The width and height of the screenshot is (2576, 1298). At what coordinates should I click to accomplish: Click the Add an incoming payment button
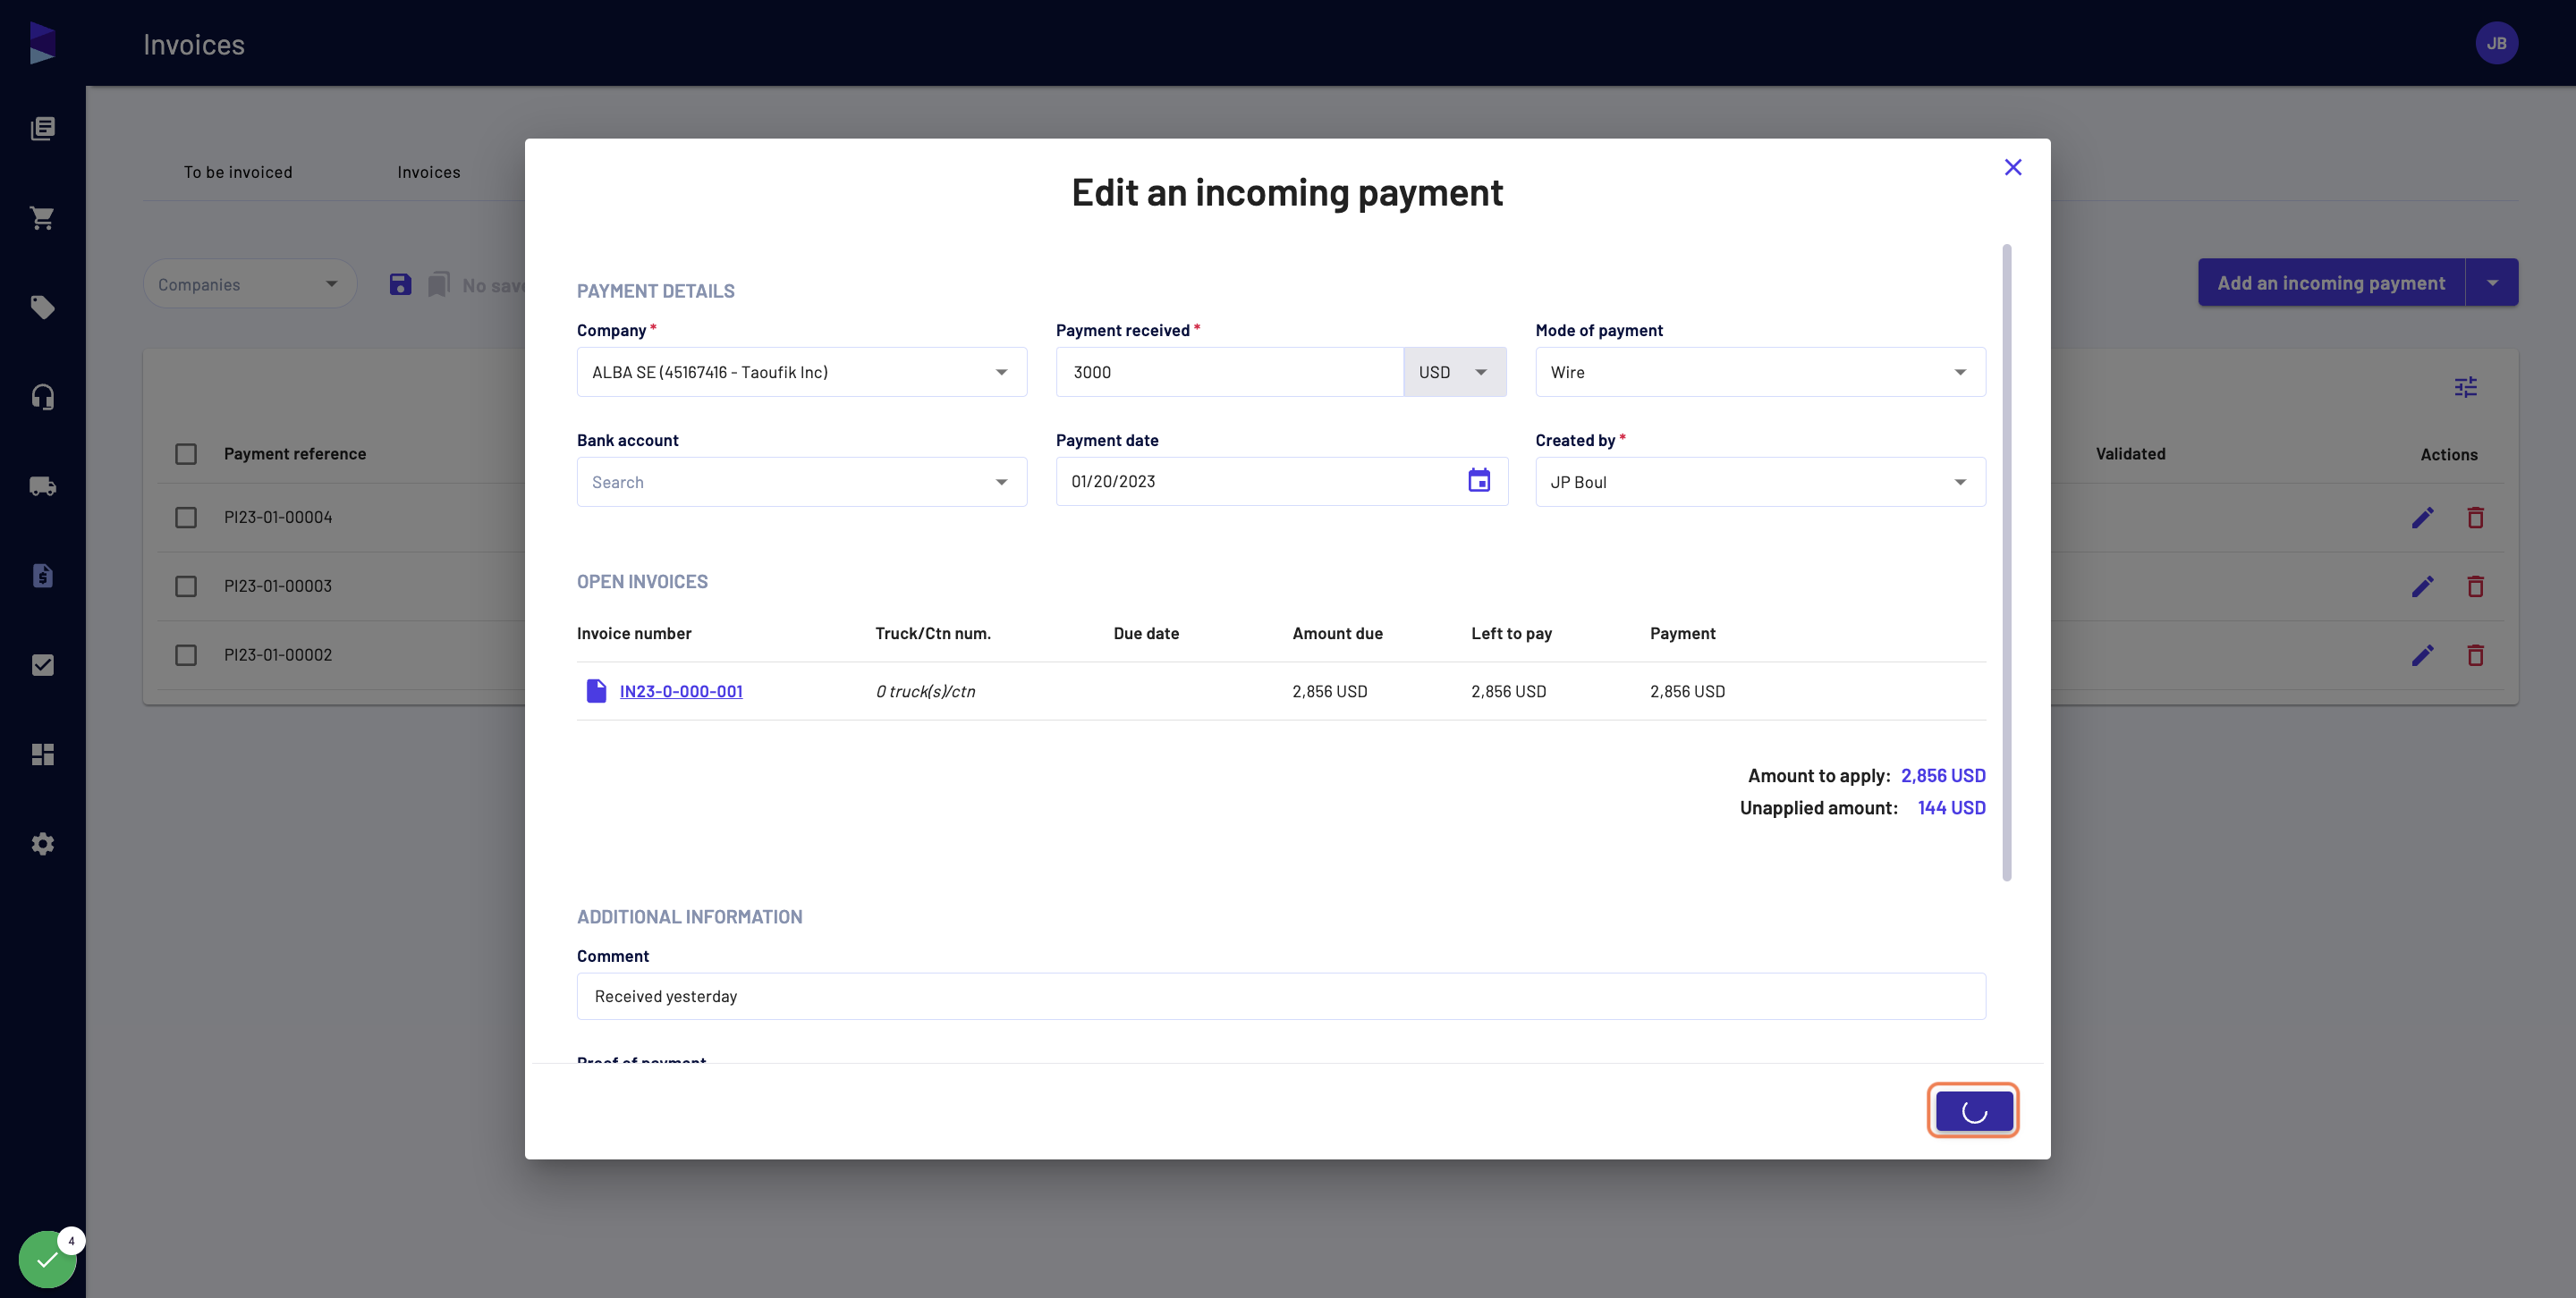(2331, 282)
